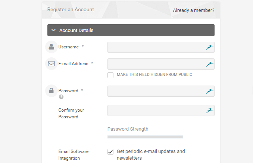The width and height of the screenshot is (253, 163).
Task: Focus the Password input field
Action: pyautogui.click(x=161, y=91)
